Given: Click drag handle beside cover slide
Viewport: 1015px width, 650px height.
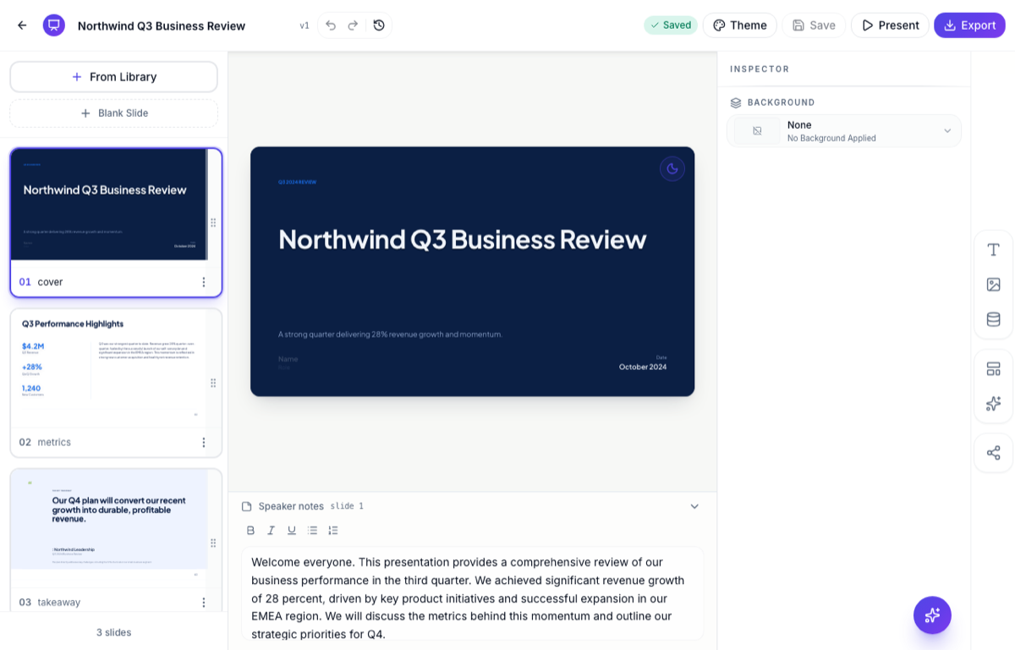Looking at the screenshot, I should 213,223.
